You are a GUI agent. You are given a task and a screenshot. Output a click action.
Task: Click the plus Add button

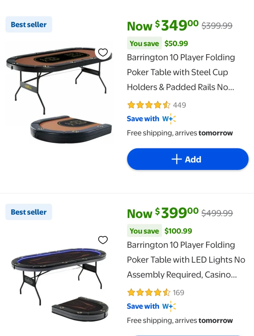pos(188,159)
